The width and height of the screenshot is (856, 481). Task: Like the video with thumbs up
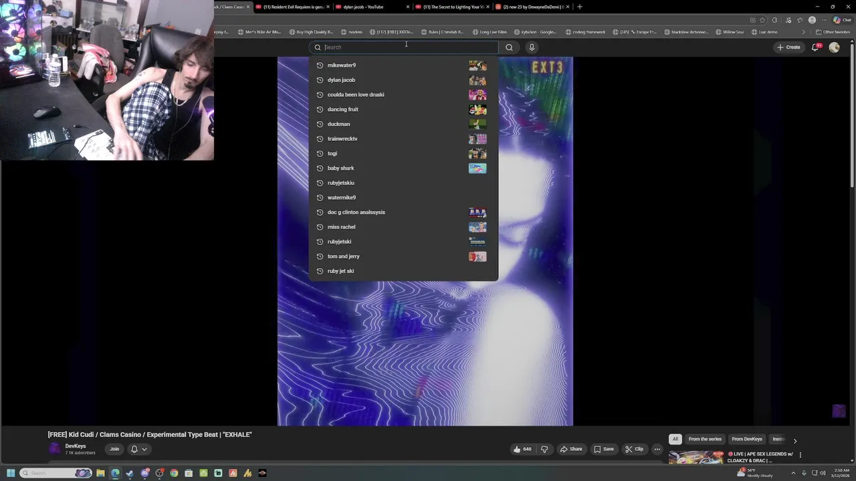(x=522, y=449)
